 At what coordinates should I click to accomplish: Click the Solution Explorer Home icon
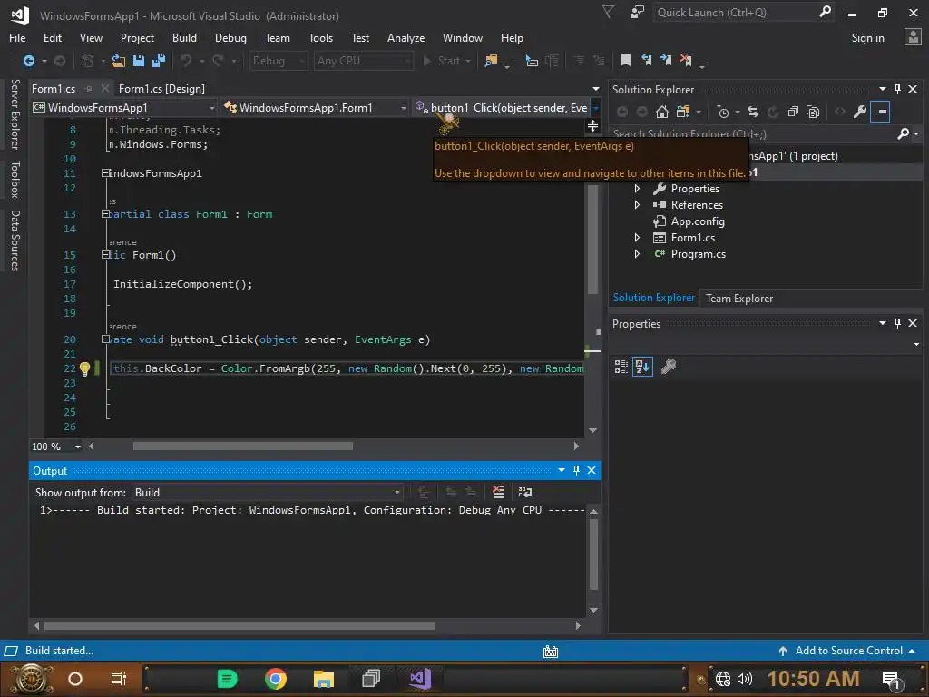pyautogui.click(x=661, y=112)
